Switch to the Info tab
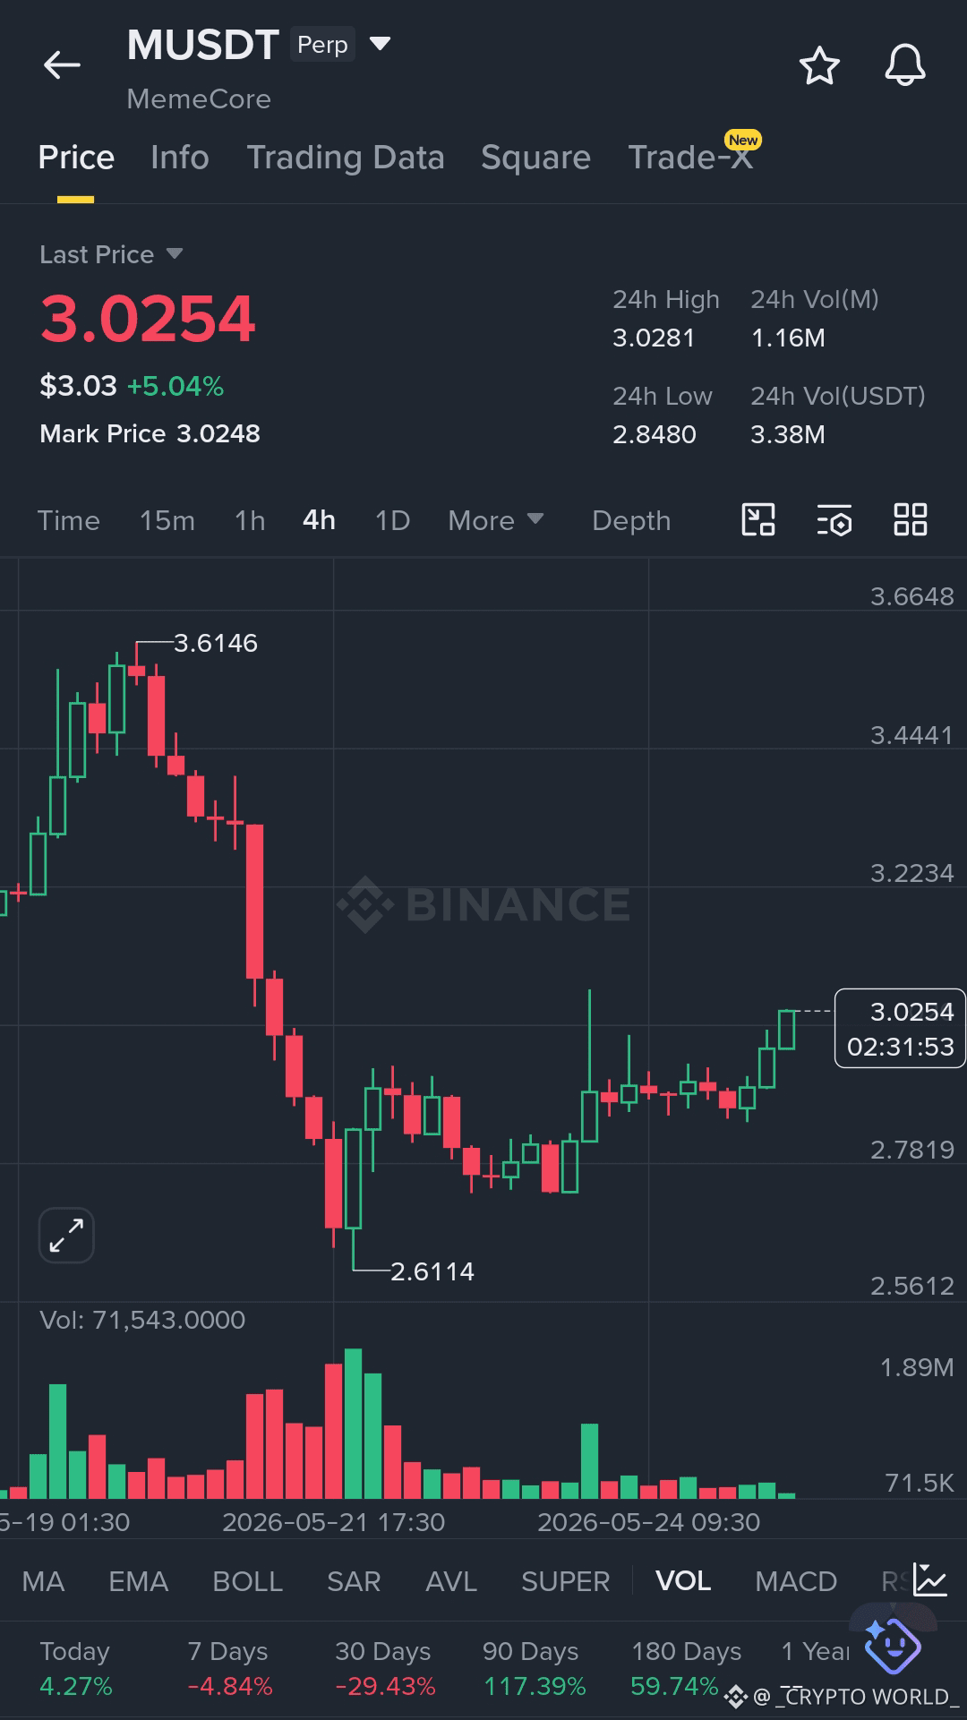 (180, 158)
